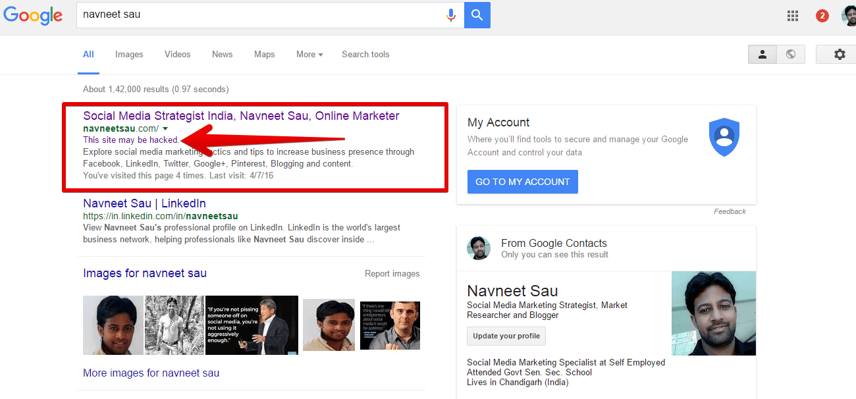Switch to the Videos tab
The height and width of the screenshot is (399, 856).
pyautogui.click(x=178, y=55)
